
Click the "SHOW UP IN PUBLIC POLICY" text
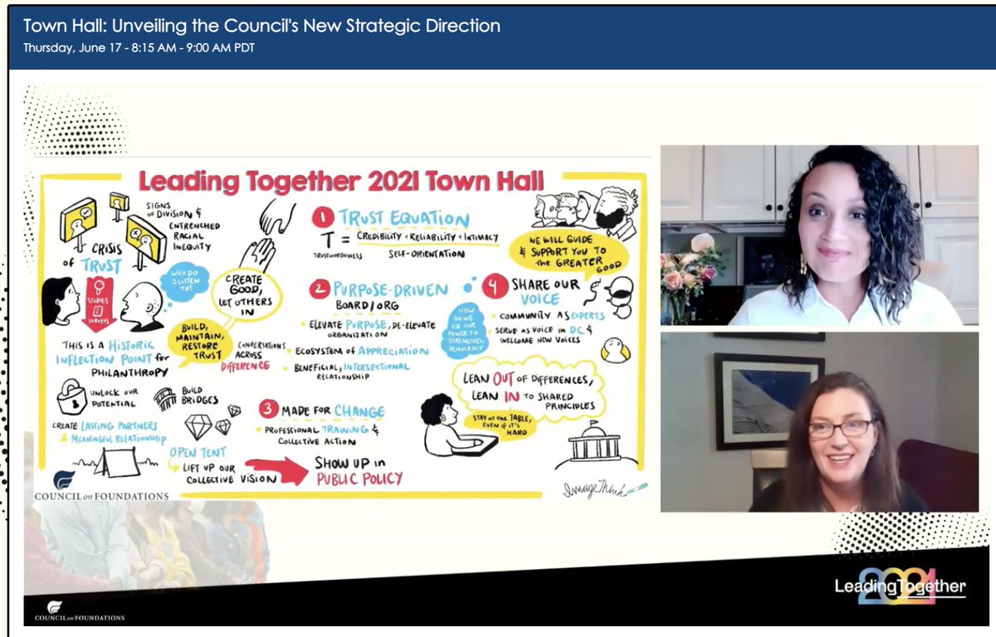(x=359, y=470)
